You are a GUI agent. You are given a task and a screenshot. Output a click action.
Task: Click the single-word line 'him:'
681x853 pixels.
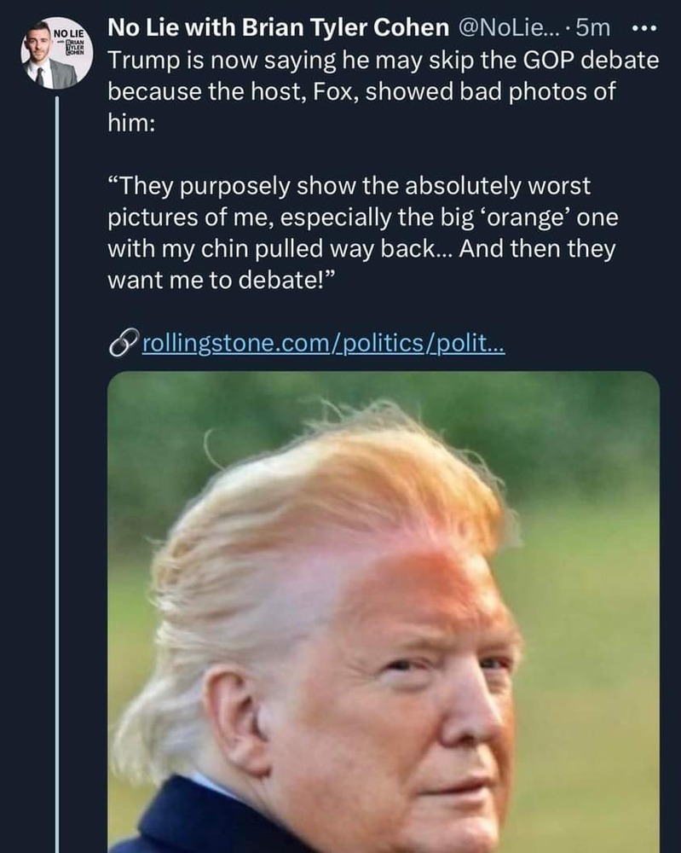coord(130,125)
